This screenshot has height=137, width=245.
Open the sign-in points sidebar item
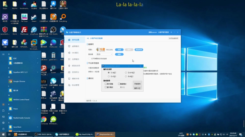tap(75, 72)
